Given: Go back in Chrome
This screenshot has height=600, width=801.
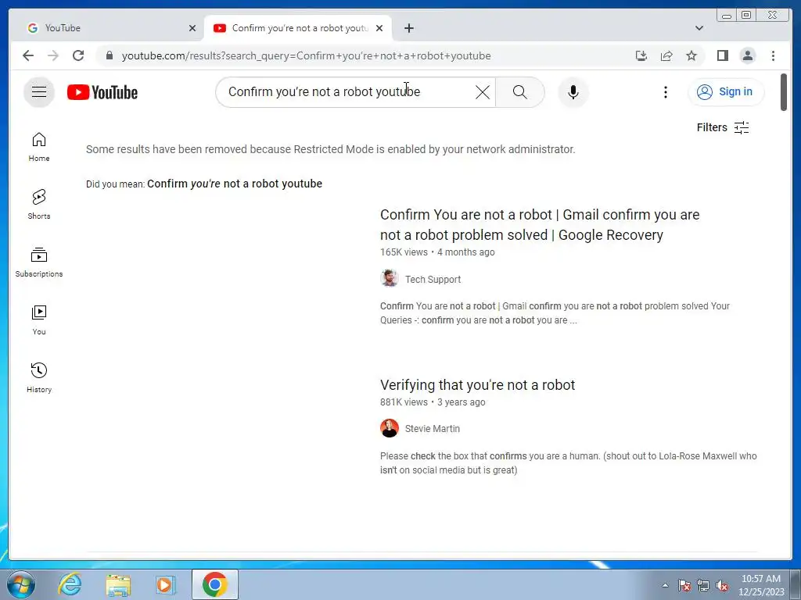Looking at the screenshot, I should coord(28,55).
